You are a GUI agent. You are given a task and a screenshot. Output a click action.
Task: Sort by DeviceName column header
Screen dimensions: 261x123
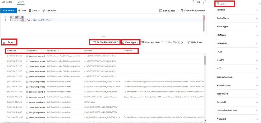click(31, 51)
